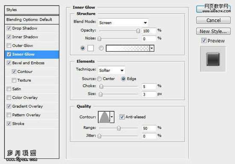Image resolution: width=235 pixels, height=164 pixels.
Task: Enable the Pattern Overlay checkbox
Action: [x=9, y=115]
